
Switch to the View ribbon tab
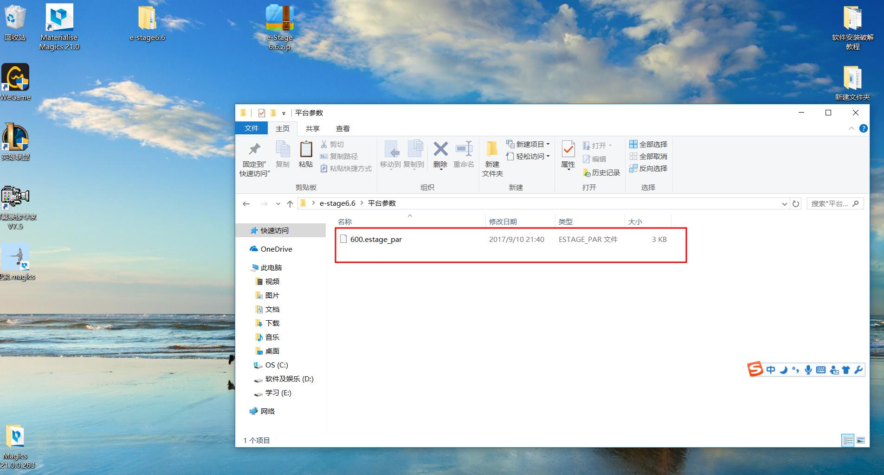[x=342, y=128]
